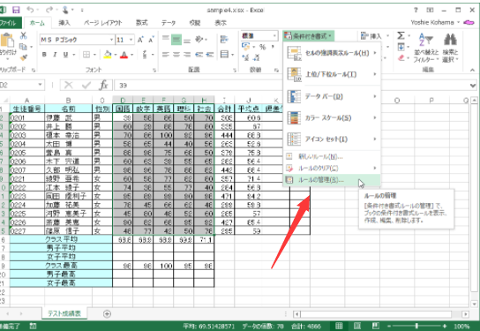
Task: Click the AutoSum sigma icon
Action: click(401, 36)
